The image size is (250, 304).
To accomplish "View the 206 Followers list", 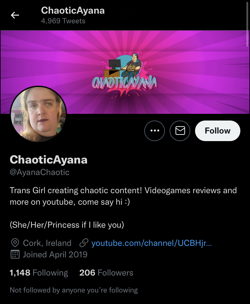I will [x=106, y=273].
